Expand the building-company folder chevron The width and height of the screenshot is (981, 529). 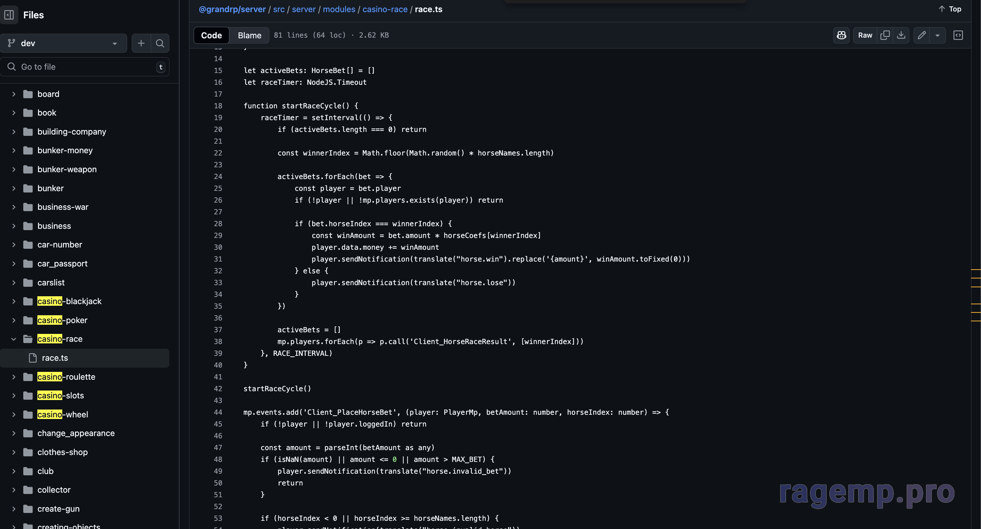tap(14, 132)
